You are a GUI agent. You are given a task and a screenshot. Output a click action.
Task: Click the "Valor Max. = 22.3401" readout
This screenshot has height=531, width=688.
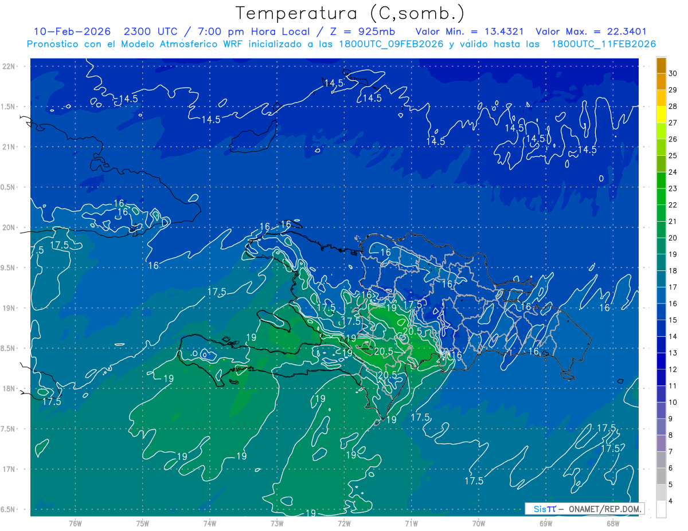pyautogui.click(x=591, y=32)
